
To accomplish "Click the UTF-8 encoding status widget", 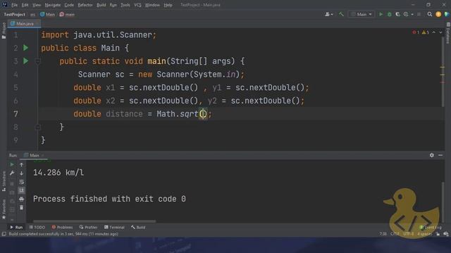I will pos(409,234).
